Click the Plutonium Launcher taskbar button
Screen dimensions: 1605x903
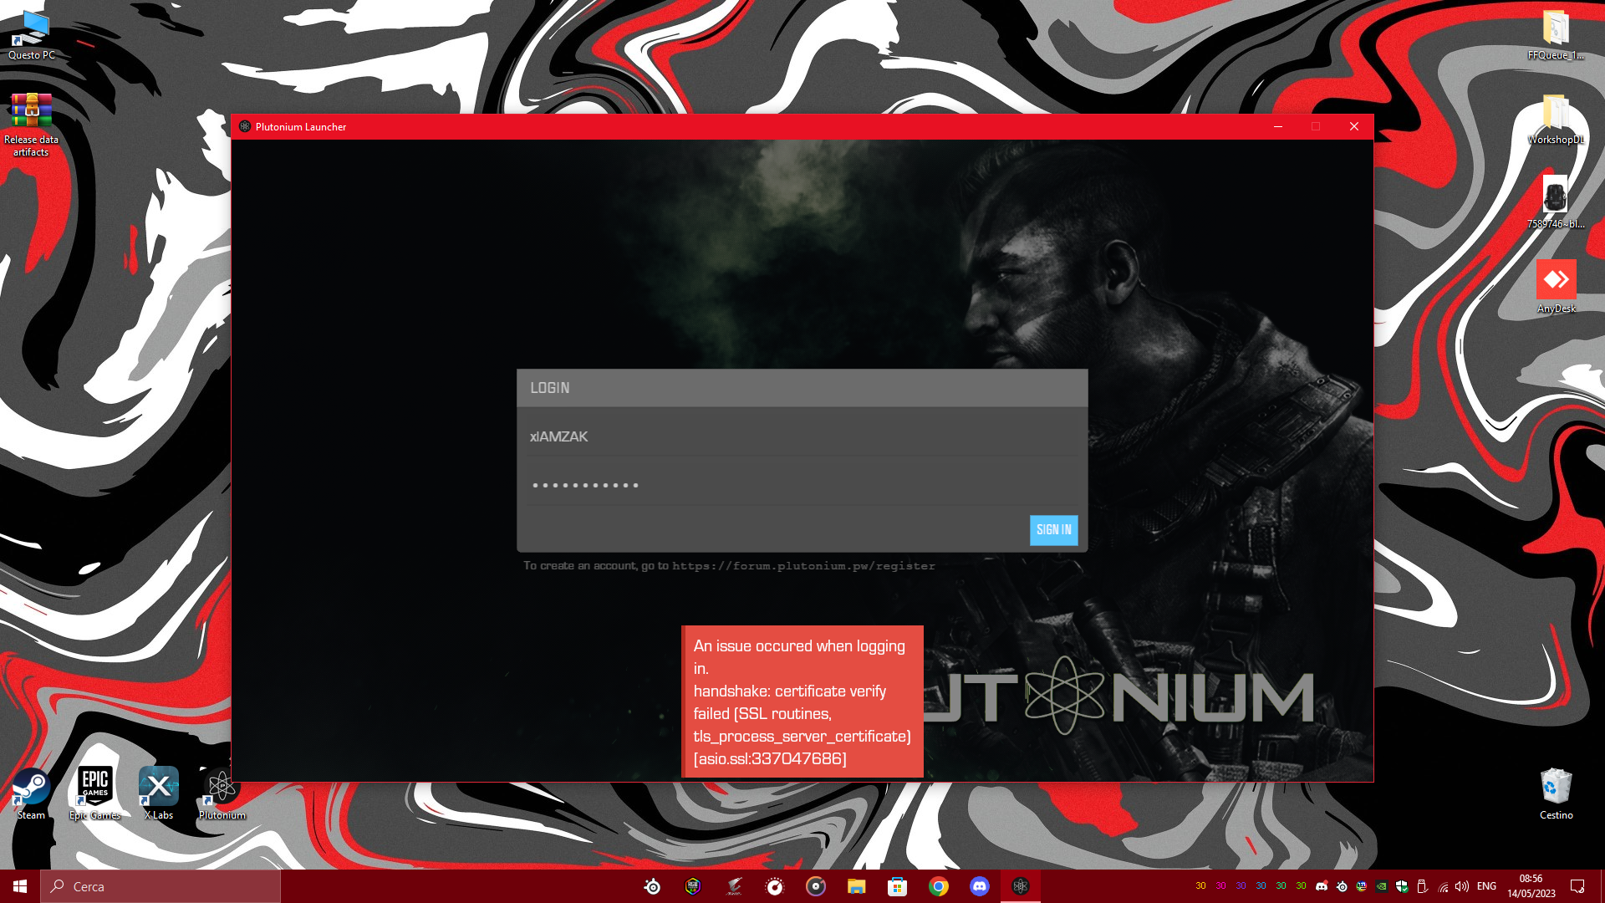pos(1021,886)
